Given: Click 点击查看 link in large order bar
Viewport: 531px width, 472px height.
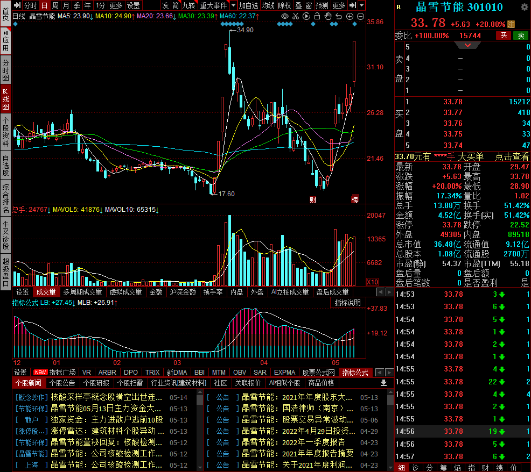Looking at the screenshot, I should point(512,156).
